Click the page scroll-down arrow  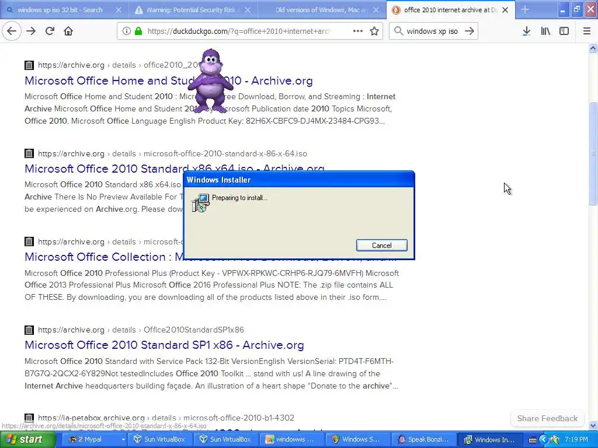pos(593,425)
